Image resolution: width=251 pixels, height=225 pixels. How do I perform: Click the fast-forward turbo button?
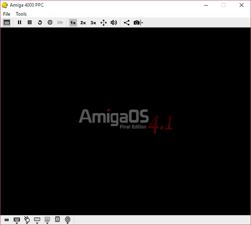point(60,22)
